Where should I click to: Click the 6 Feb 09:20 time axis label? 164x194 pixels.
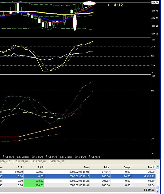[37, 157]
